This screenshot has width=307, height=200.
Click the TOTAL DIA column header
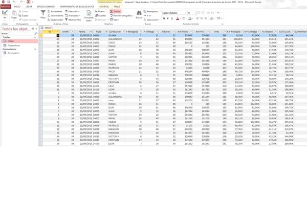(286, 32)
